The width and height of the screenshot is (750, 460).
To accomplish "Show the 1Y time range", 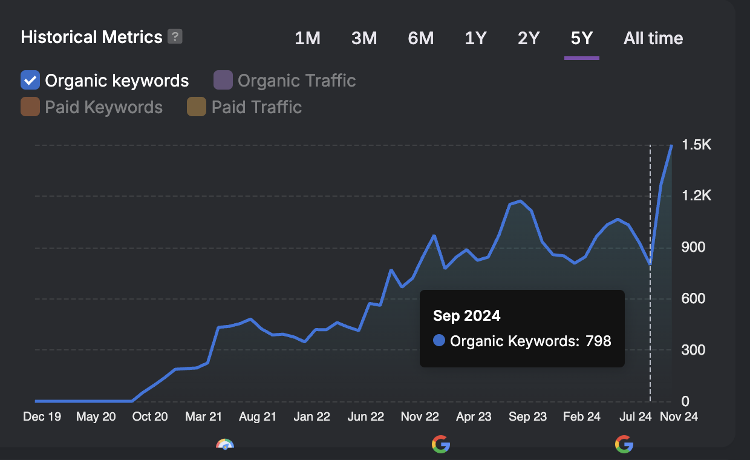I will (475, 38).
